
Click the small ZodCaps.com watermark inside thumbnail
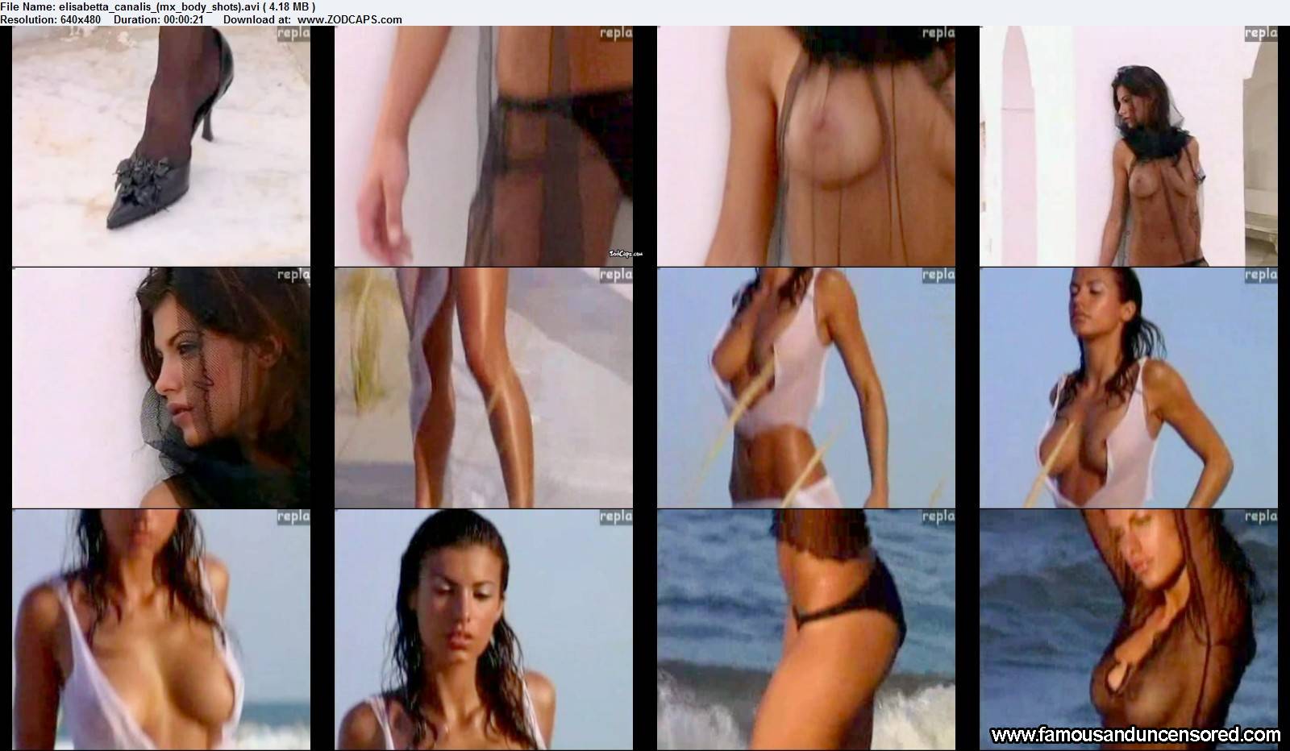click(624, 254)
